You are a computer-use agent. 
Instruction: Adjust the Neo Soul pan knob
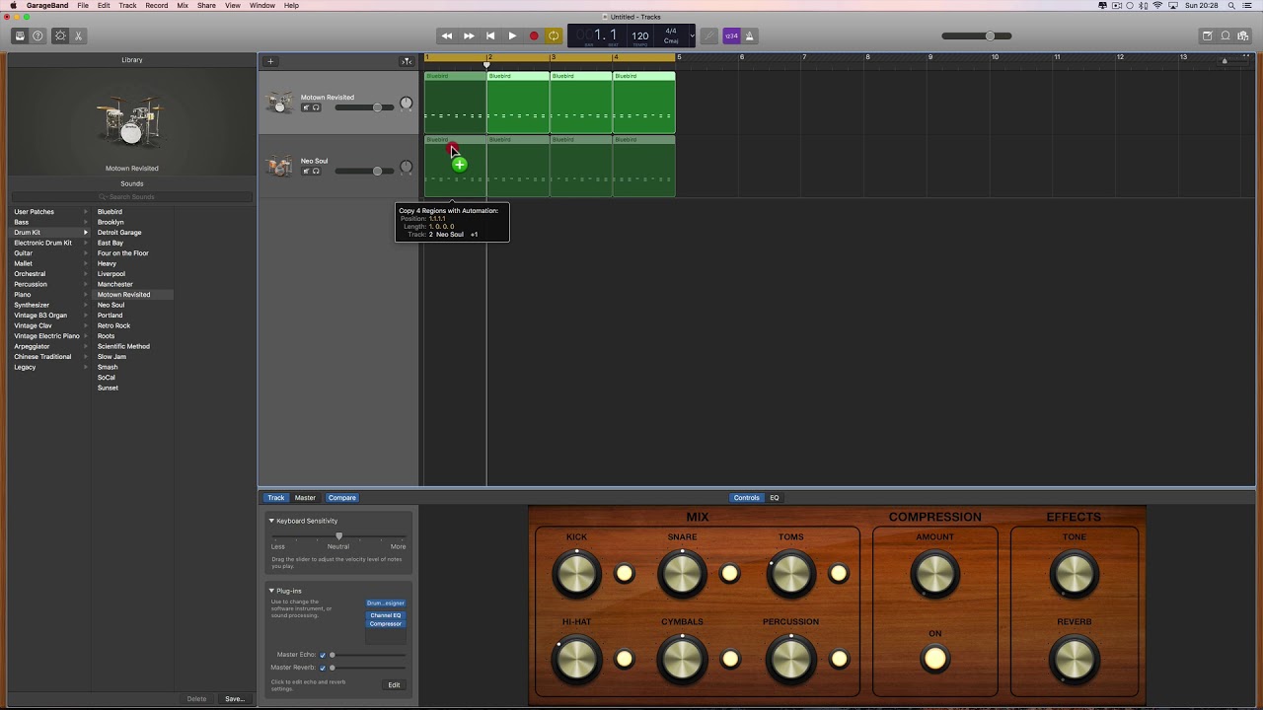[x=406, y=168]
